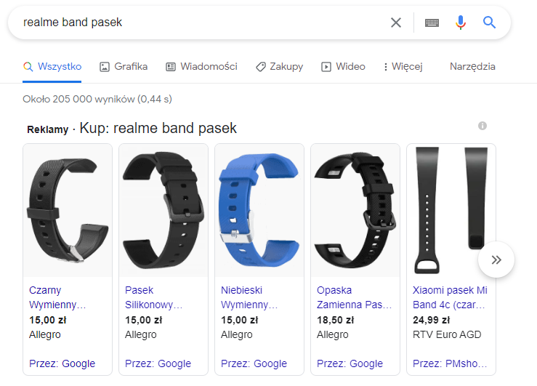This screenshot has height=386, width=537.
Task: Start voice search with microphone icon
Action: click(461, 23)
